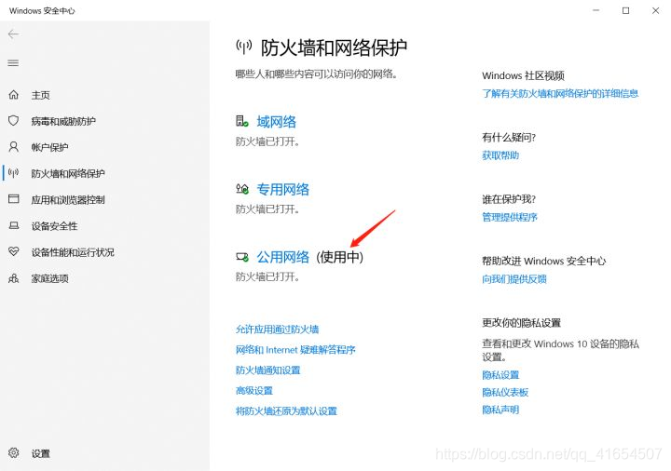Open 设备性能和运行状况 section

click(73, 252)
